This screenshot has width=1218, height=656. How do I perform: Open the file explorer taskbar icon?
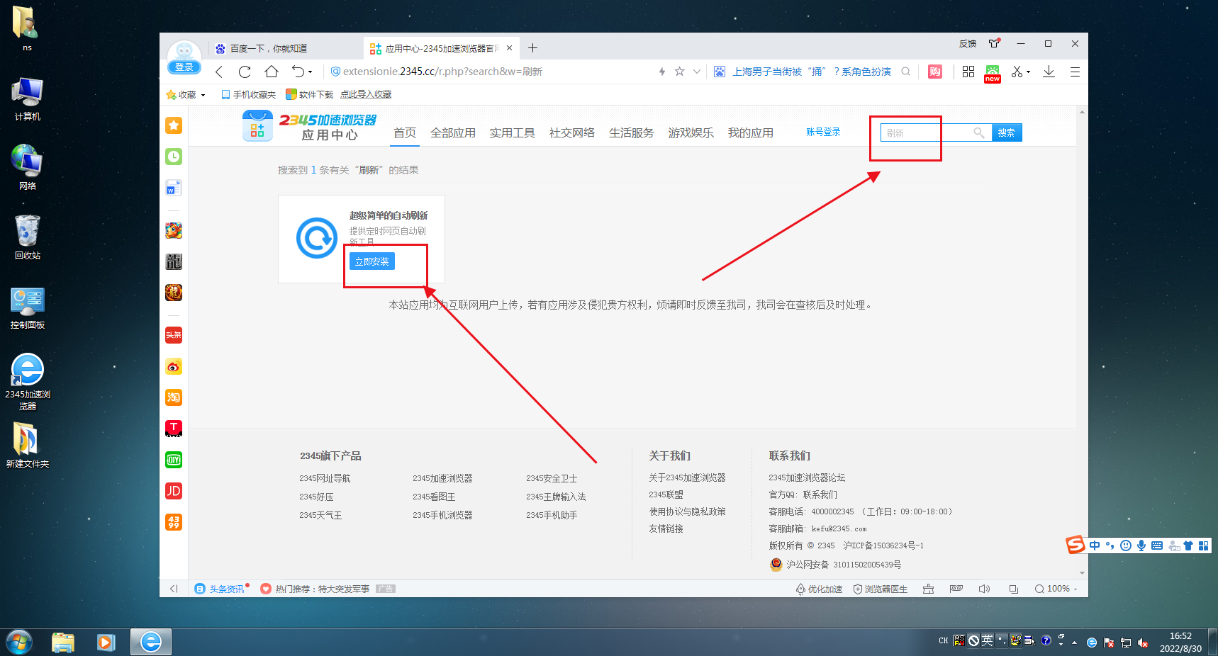tap(63, 643)
